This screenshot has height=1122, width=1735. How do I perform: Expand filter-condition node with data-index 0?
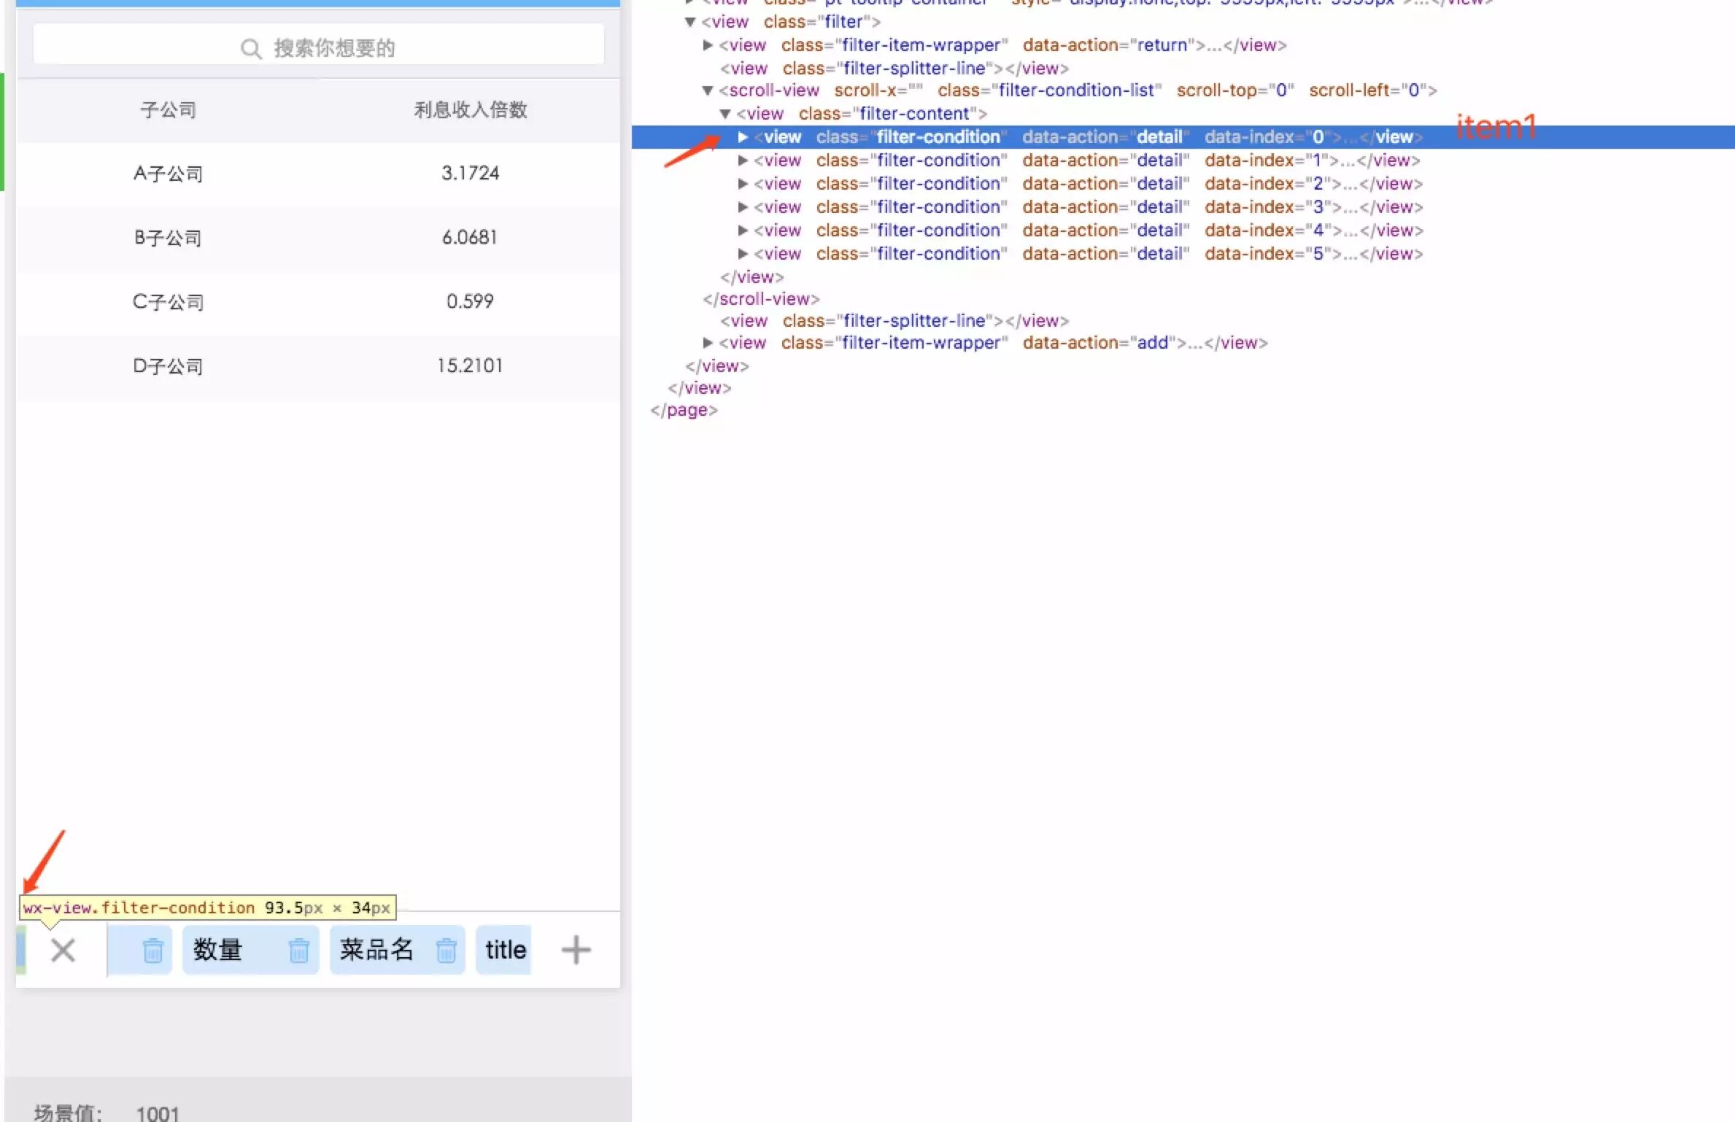pyautogui.click(x=742, y=137)
